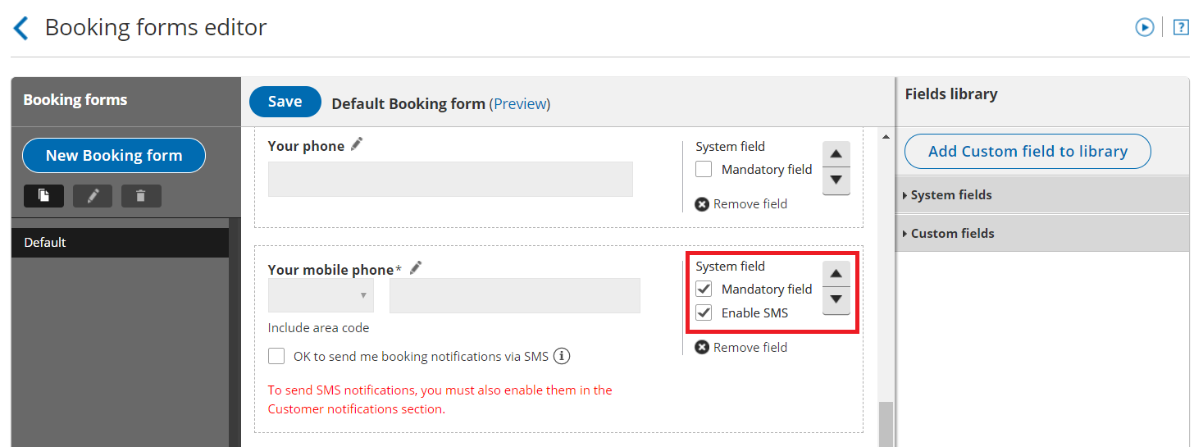Edit the Your phone field label
This screenshot has width=1203, height=447.
[x=356, y=144]
